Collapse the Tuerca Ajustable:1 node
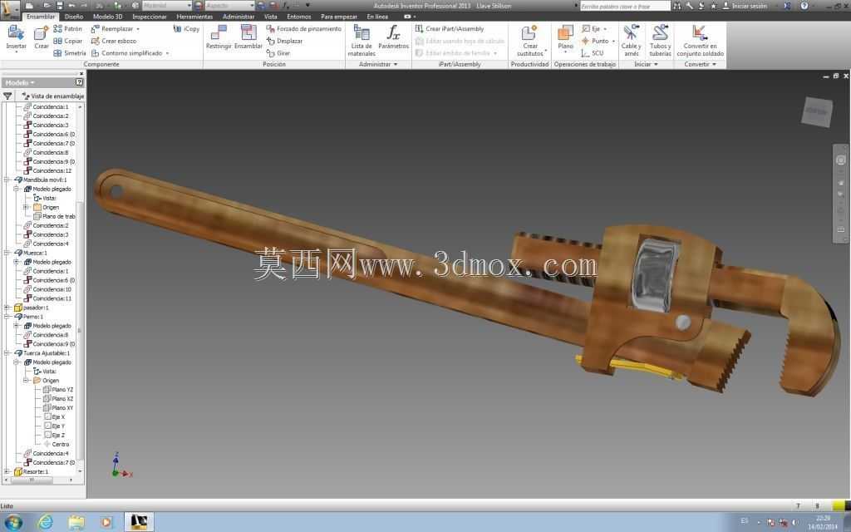This screenshot has height=532, width=851. point(7,352)
